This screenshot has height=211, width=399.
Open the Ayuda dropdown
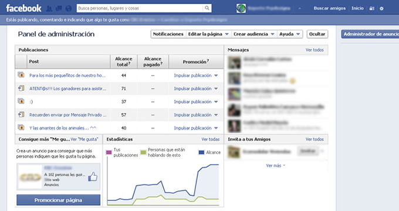click(x=290, y=34)
